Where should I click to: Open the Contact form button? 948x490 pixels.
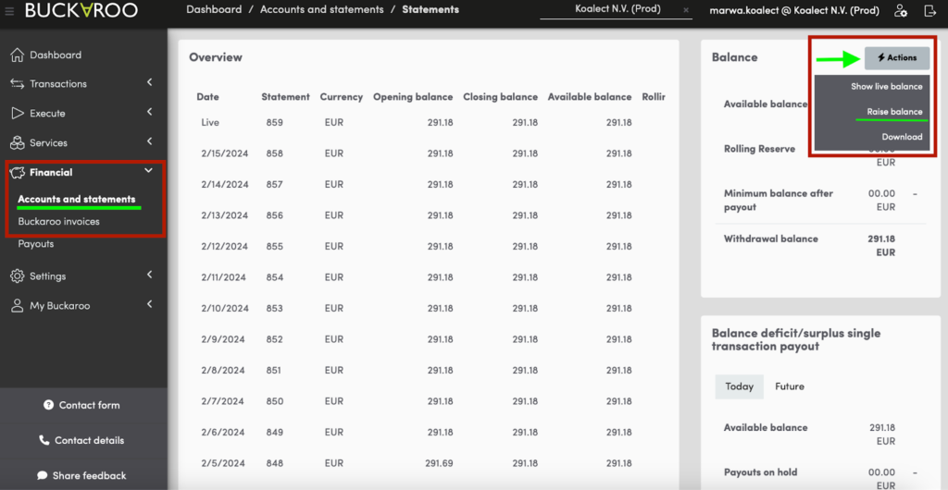pyautogui.click(x=82, y=405)
